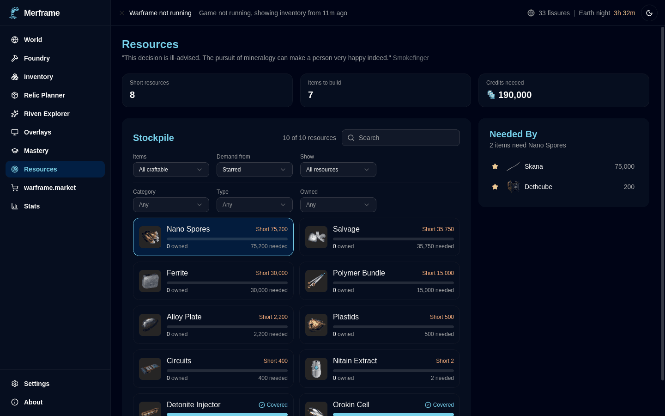Viewport: 665px width, 416px height.
Task: Click the Nano Spores resource thumbnail
Action: pos(150,237)
